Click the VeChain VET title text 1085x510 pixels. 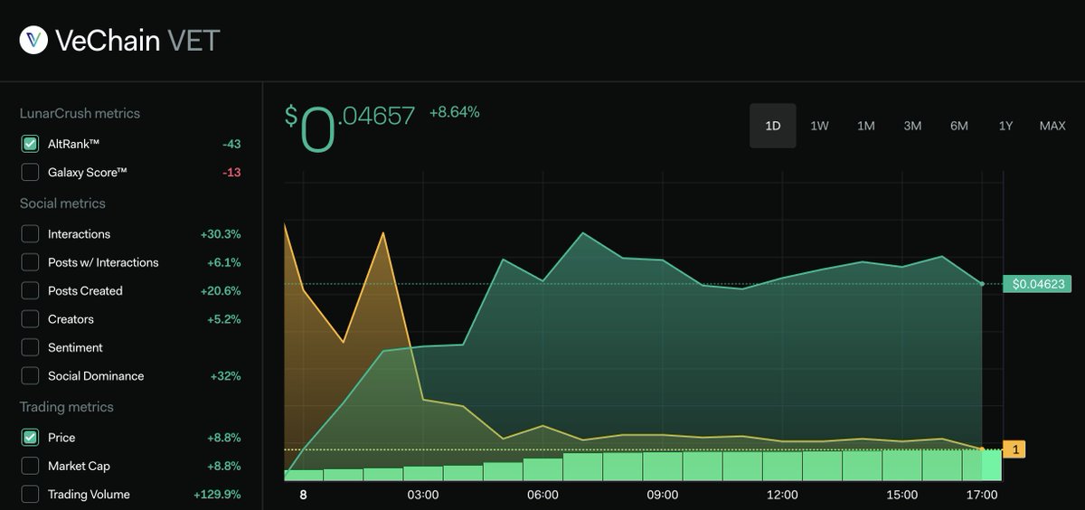137,41
